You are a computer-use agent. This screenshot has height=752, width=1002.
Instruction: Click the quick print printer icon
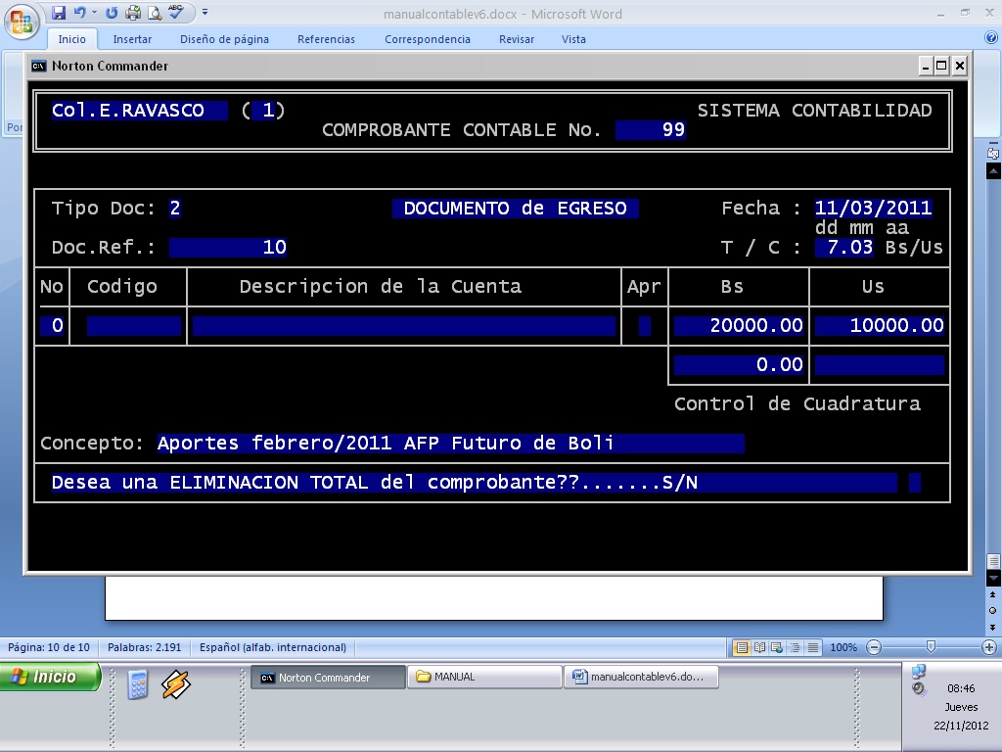tap(133, 13)
